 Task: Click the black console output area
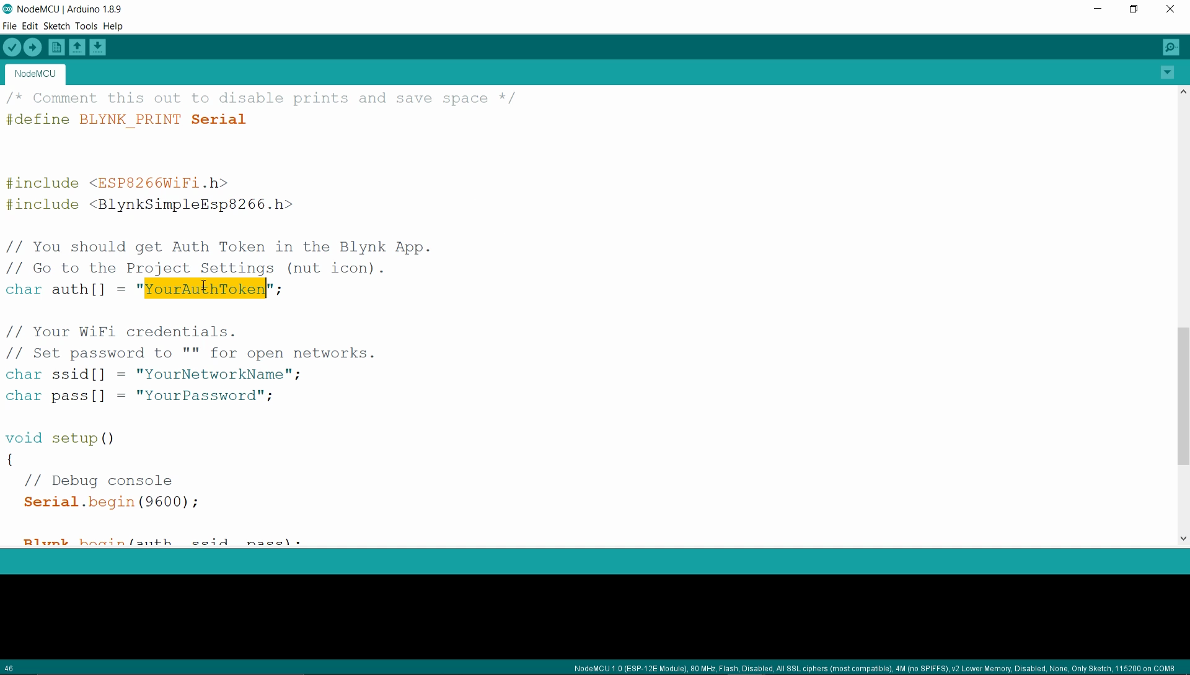(x=595, y=617)
